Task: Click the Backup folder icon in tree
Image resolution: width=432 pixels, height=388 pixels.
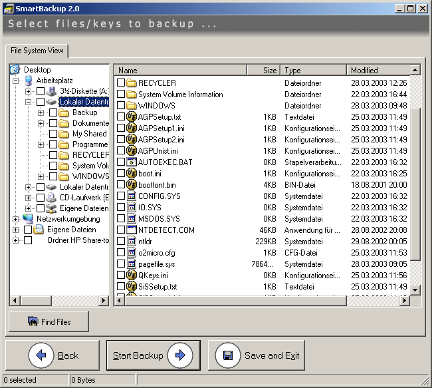Action: (x=64, y=112)
